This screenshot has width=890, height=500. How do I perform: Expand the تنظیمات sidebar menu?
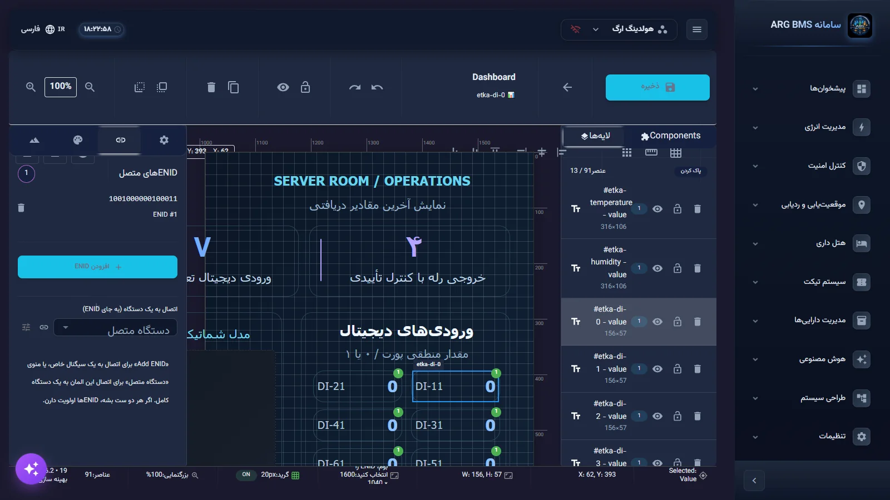[810, 437]
